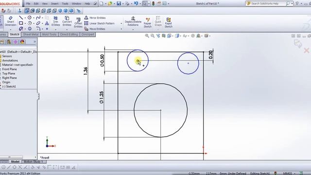Switch to the Motion Study 1 tab
This screenshot has width=311, height=175.
pos(33,162)
